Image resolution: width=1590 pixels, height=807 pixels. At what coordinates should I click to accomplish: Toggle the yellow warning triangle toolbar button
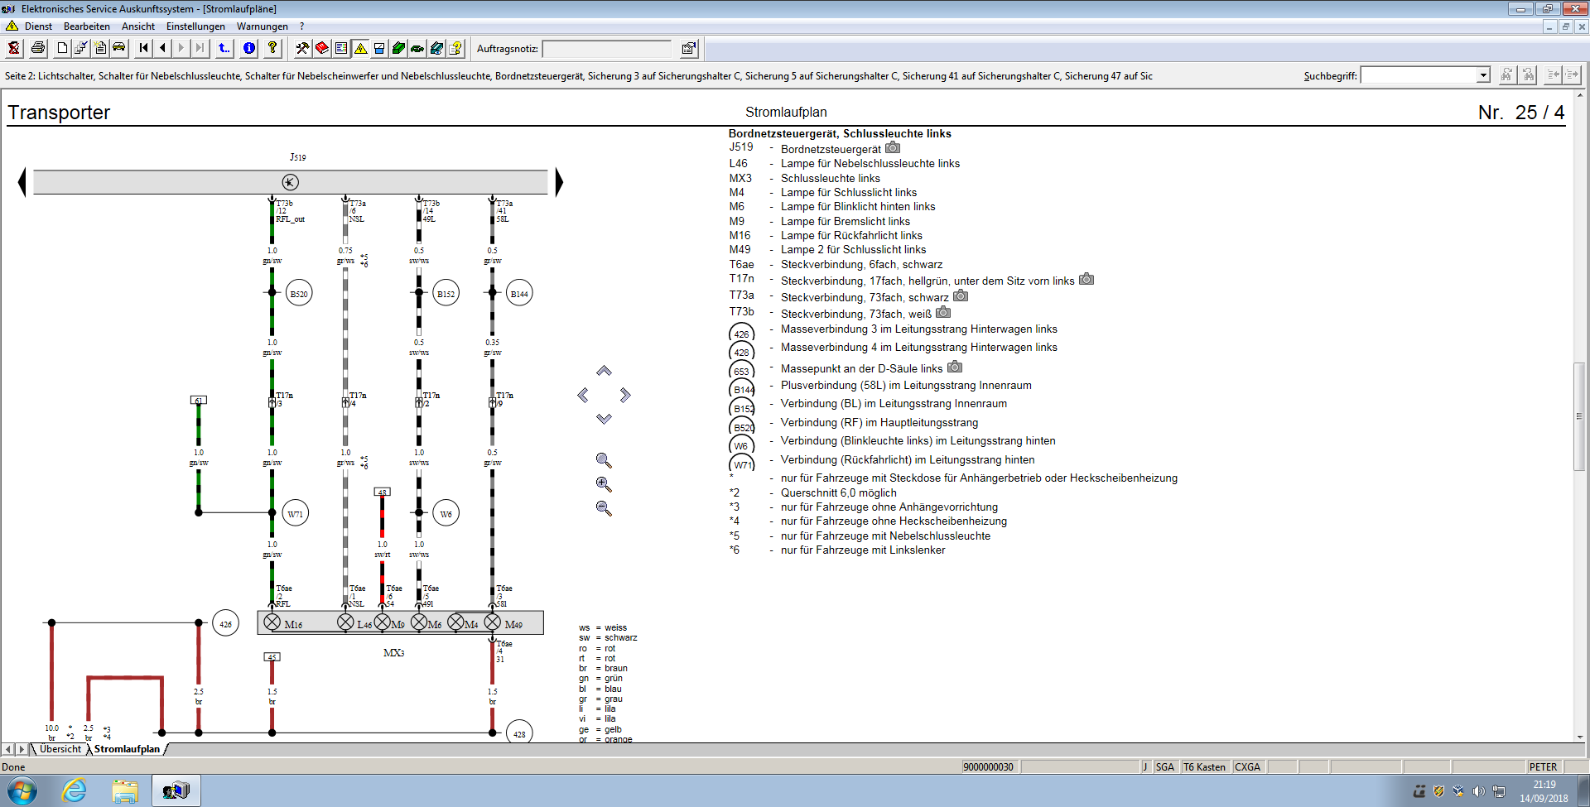[x=361, y=48]
